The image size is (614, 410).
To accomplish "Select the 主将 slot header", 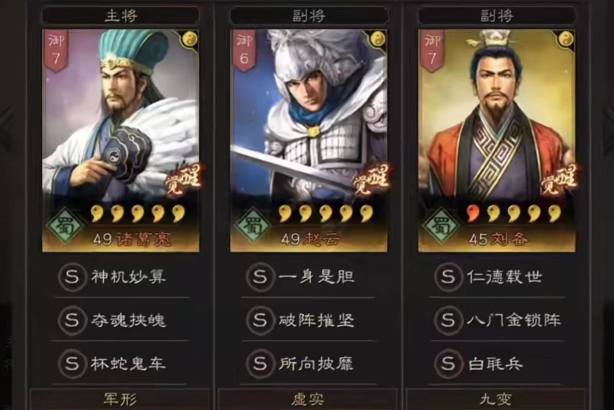I will pyautogui.click(x=121, y=16).
